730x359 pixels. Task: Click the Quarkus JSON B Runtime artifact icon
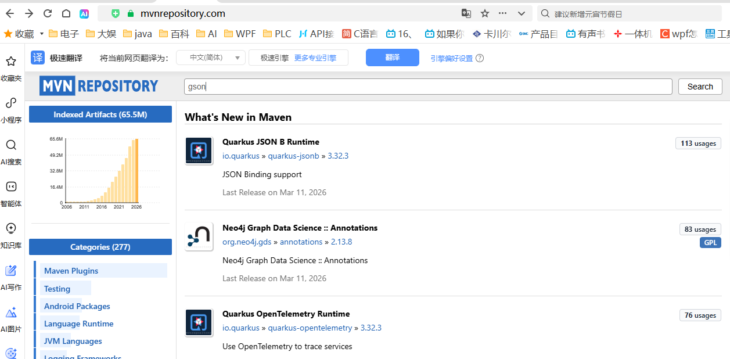[x=199, y=151]
